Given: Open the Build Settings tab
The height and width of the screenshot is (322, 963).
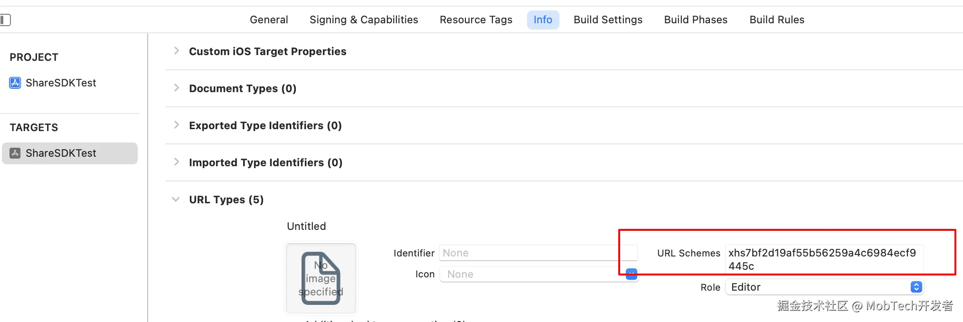Looking at the screenshot, I should 608,20.
